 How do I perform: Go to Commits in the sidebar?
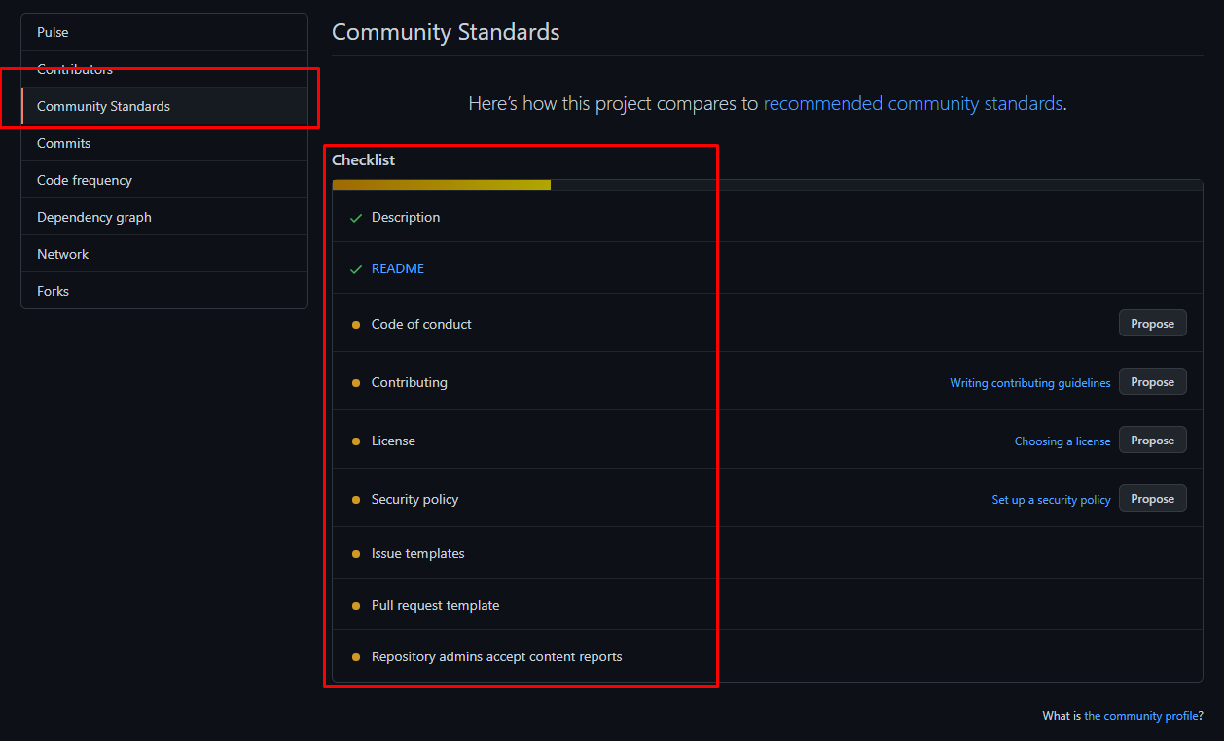[x=63, y=143]
